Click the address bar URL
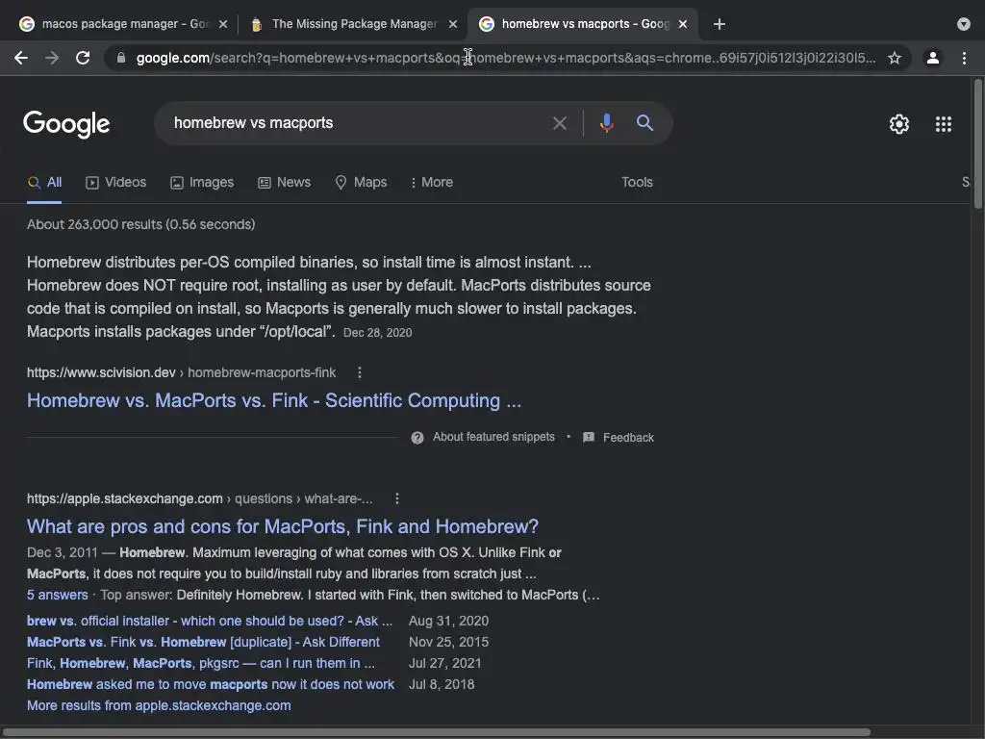The width and height of the screenshot is (985, 739). tap(506, 58)
